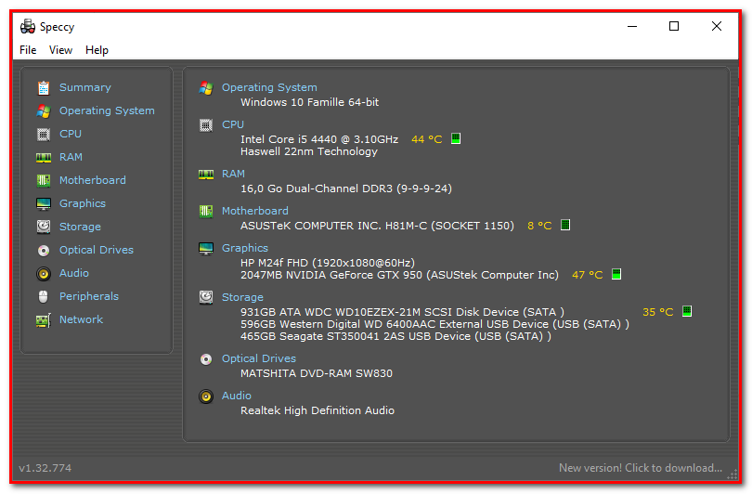This screenshot has width=752, height=494.
Task: Select Audio in the sidebar
Action: click(74, 273)
